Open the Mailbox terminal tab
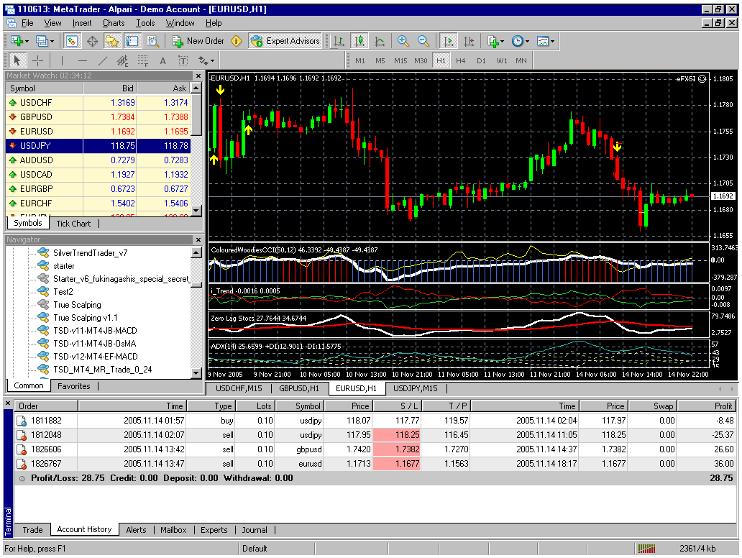 [x=173, y=530]
